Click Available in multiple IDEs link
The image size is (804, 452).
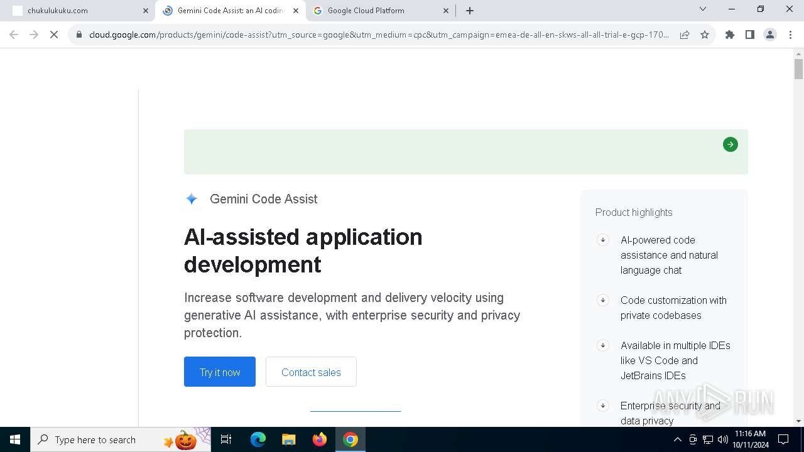point(675,360)
